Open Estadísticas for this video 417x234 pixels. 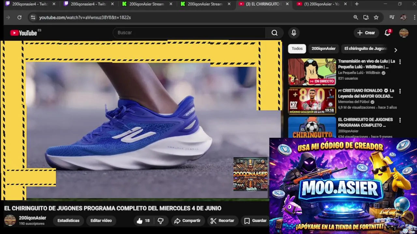[x=68, y=221]
